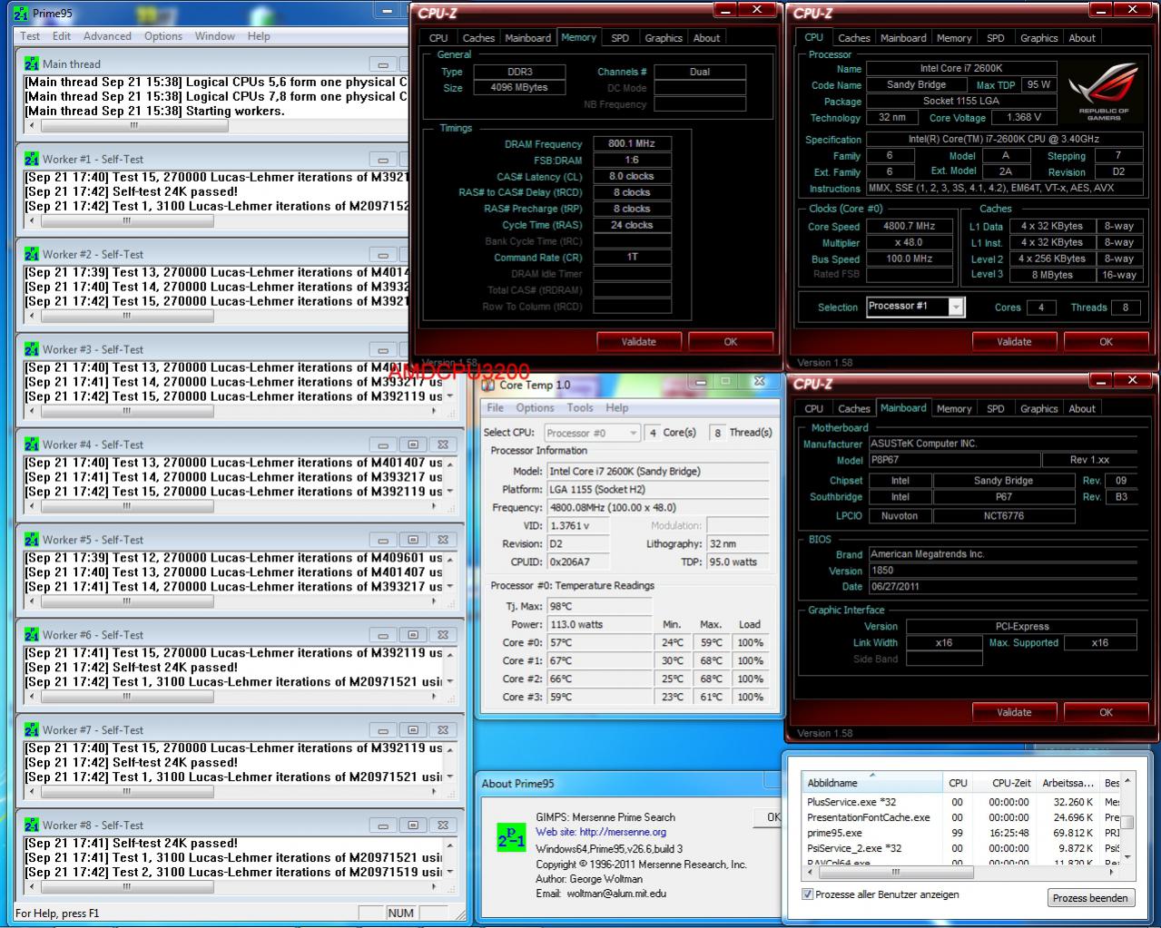The height and width of the screenshot is (928, 1161).
Task: Click Validate button in CPU-Z Memory window
Action: tap(638, 342)
